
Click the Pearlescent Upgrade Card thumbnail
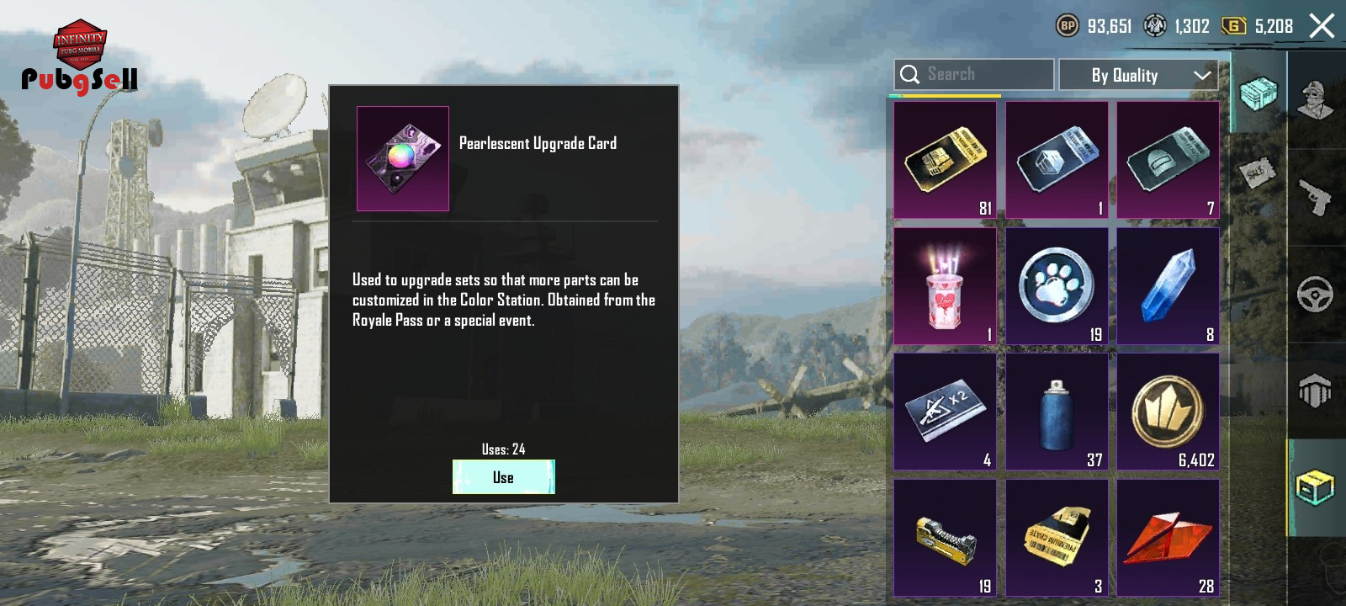click(403, 158)
